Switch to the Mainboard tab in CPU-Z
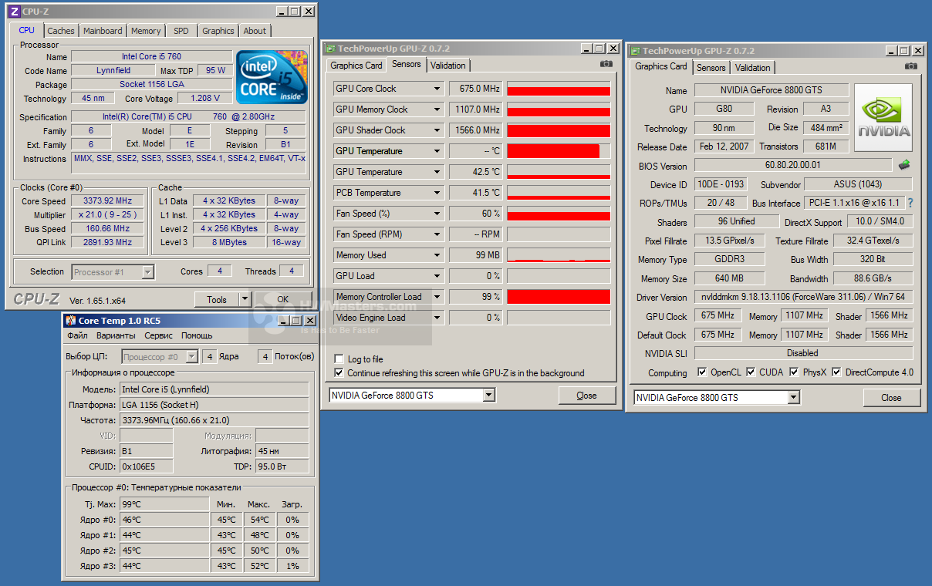The image size is (932, 586). [103, 31]
